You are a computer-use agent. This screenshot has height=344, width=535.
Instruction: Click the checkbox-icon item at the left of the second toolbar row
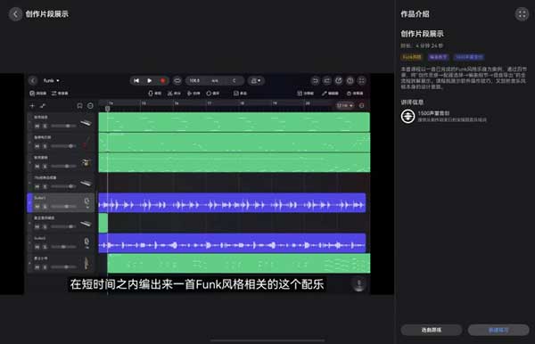(37, 93)
